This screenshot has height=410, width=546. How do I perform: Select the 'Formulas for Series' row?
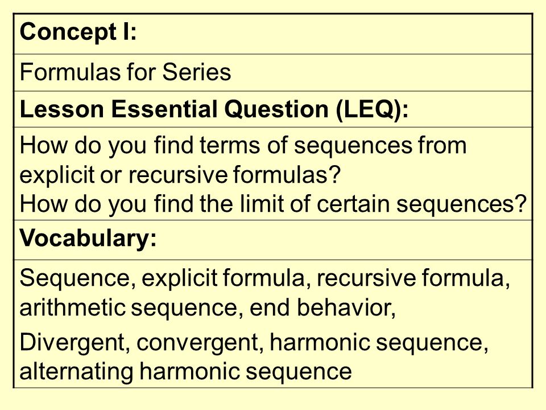coord(273,72)
